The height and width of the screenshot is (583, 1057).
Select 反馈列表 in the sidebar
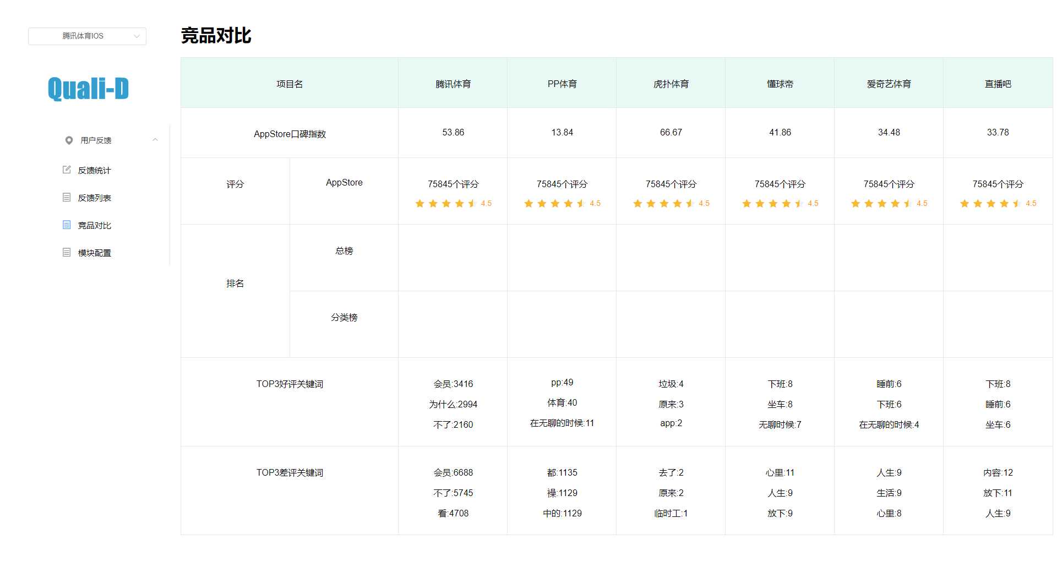[94, 198]
